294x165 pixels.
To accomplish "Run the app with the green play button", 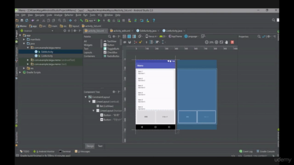I will (x=99, y=20).
